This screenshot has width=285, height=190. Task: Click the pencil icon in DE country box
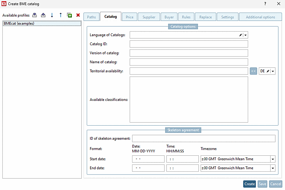tap(268, 71)
